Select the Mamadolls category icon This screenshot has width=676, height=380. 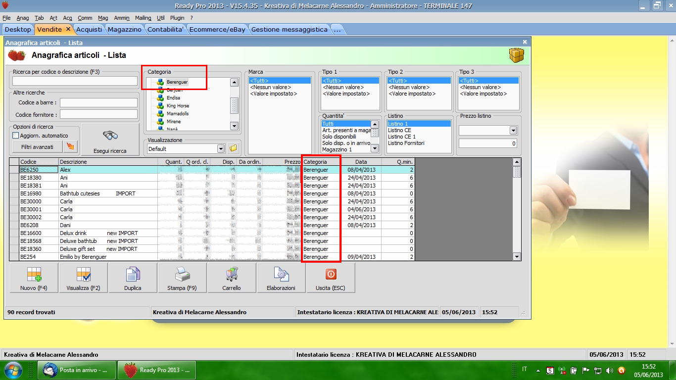(x=160, y=114)
